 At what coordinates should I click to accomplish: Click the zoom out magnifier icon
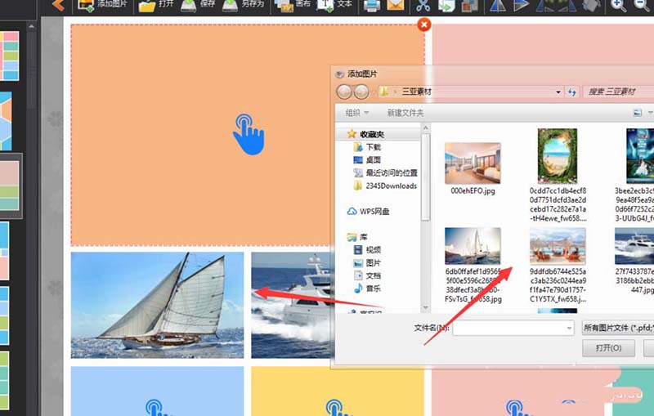pyautogui.click(x=642, y=5)
